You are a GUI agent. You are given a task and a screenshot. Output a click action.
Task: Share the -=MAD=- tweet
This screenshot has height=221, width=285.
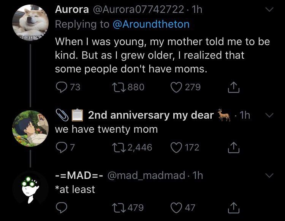point(234,208)
